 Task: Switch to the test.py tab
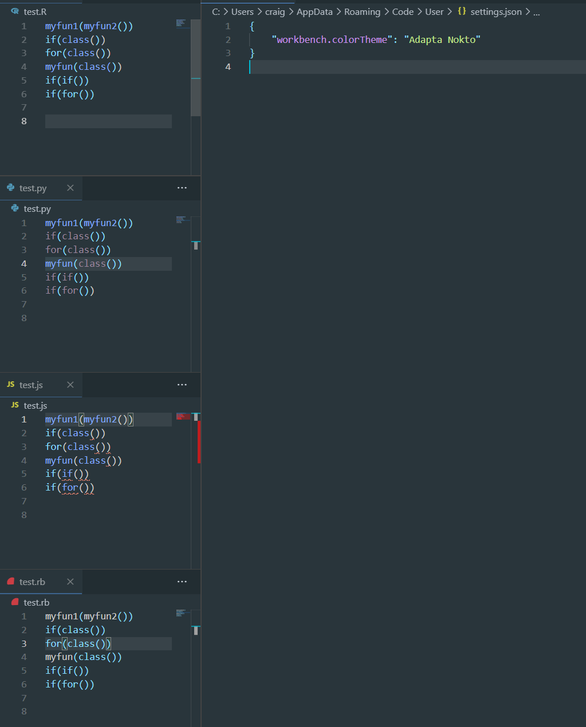pos(33,188)
